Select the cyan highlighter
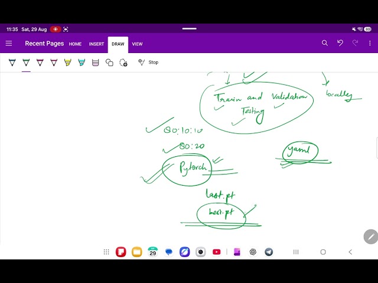 pos(82,62)
